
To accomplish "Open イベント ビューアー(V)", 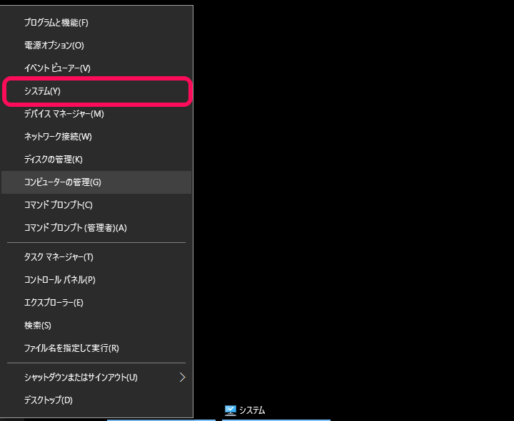I will tap(96, 68).
